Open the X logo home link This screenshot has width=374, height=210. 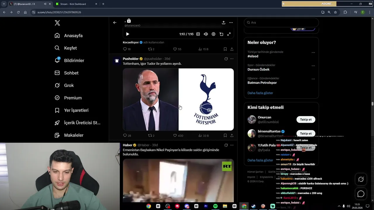point(57,23)
